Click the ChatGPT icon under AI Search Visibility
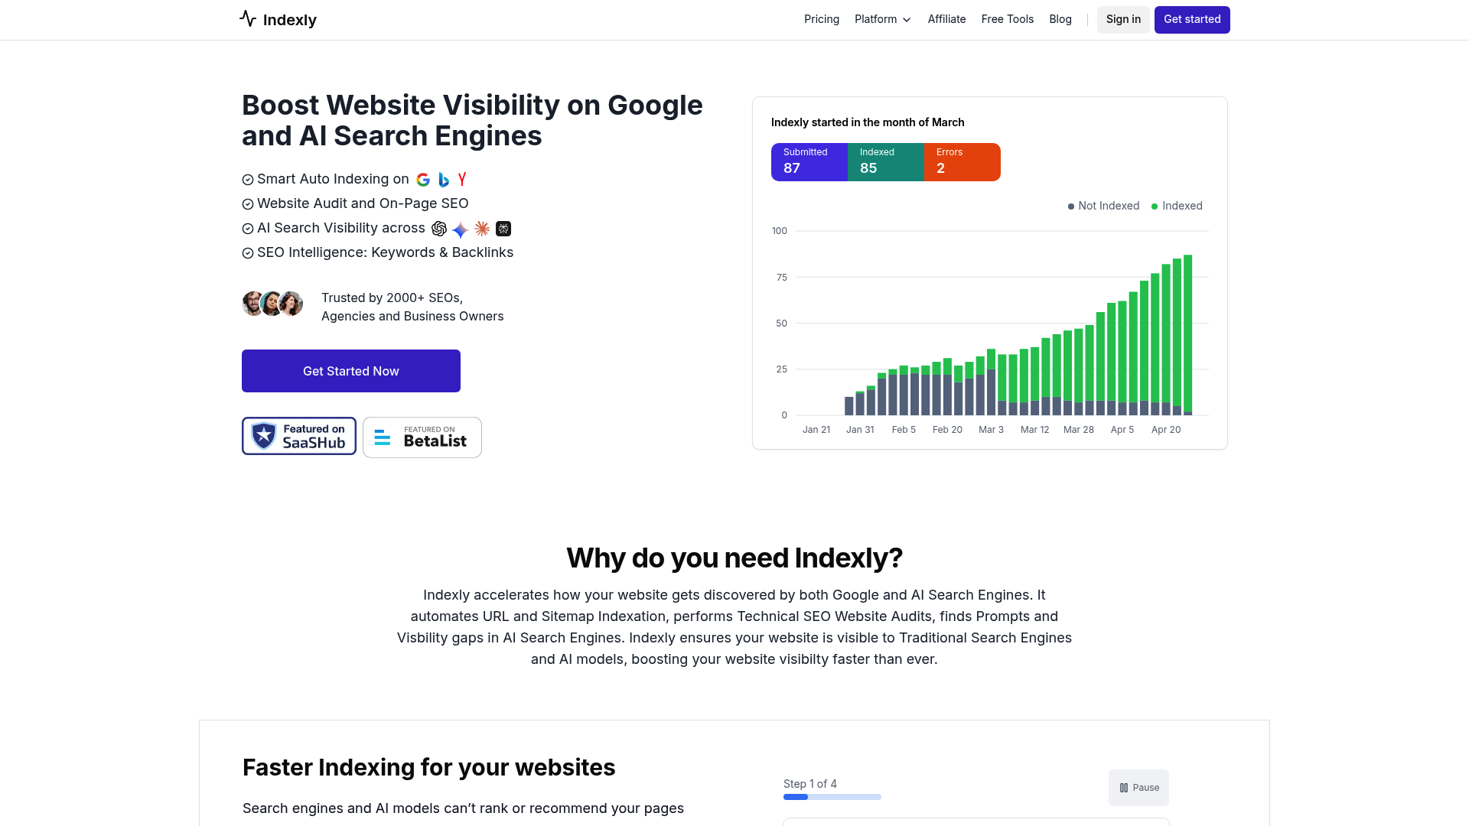This screenshot has width=1469, height=826. click(438, 229)
